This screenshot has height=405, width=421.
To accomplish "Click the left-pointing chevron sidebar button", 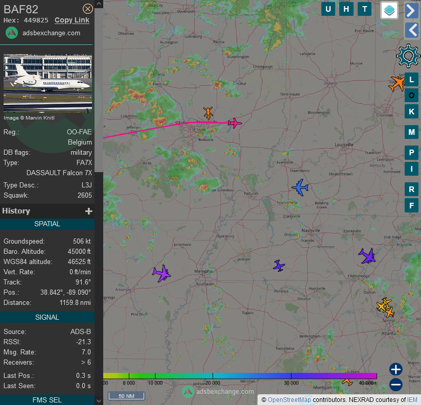I will pos(412,30).
